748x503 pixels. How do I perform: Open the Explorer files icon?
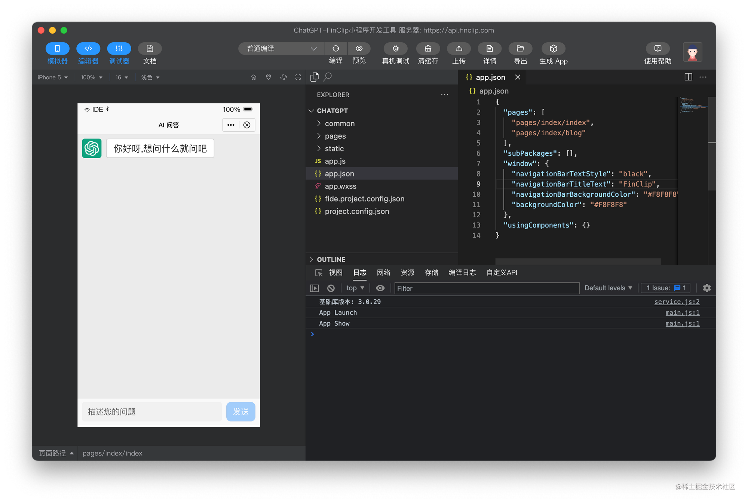(x=315, y=77)
